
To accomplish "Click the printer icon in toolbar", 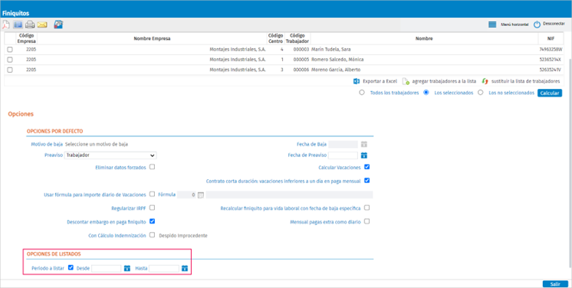I will [30, 25].
